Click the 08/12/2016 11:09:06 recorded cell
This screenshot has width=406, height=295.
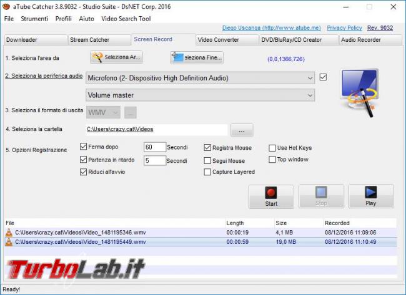[x=350, y=233]
